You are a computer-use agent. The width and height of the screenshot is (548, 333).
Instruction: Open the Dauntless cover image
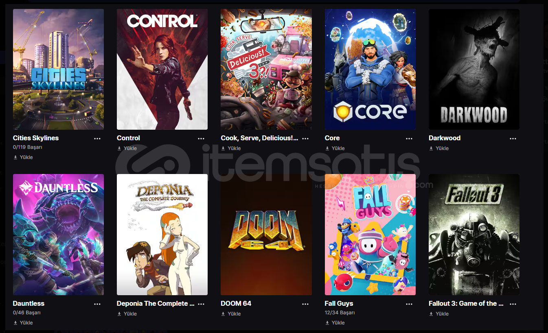(x=58, y=235)
